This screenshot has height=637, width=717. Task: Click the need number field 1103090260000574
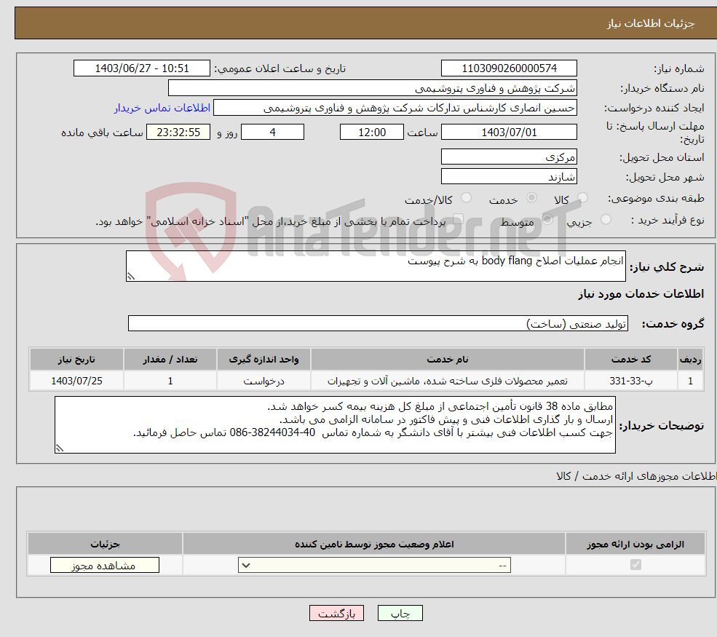coord(509,68)
